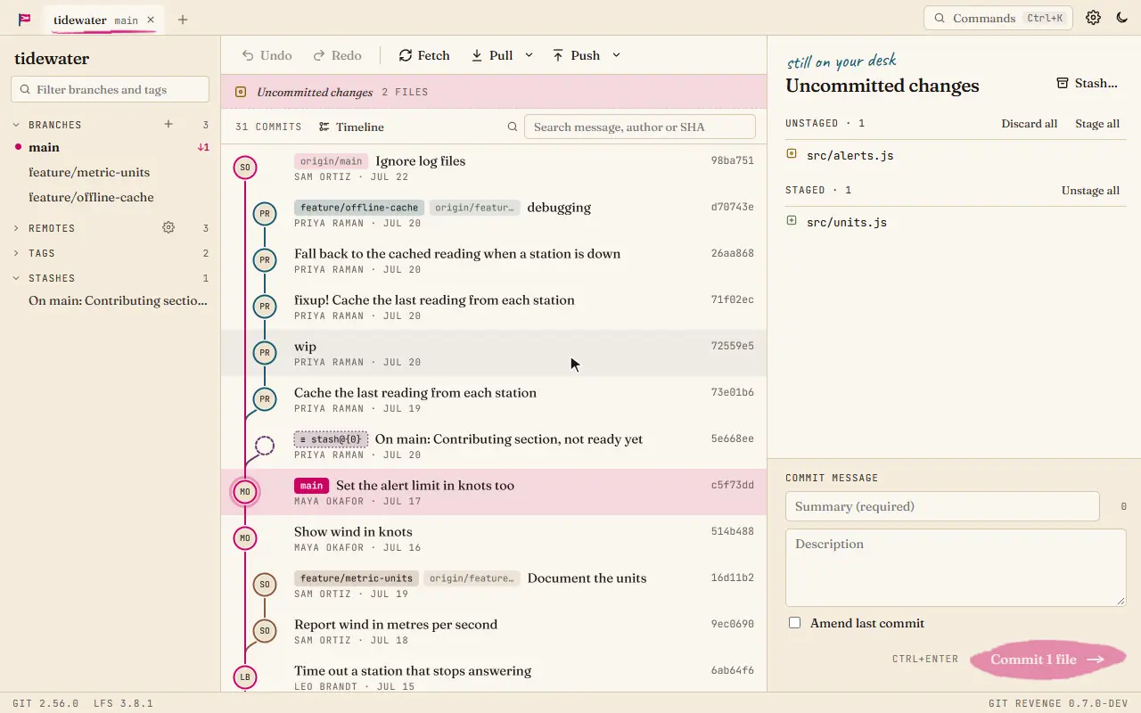The width and height of the screenshot is (1141, 713).
Task: Push commits to remote
Action: coord(576,55)
